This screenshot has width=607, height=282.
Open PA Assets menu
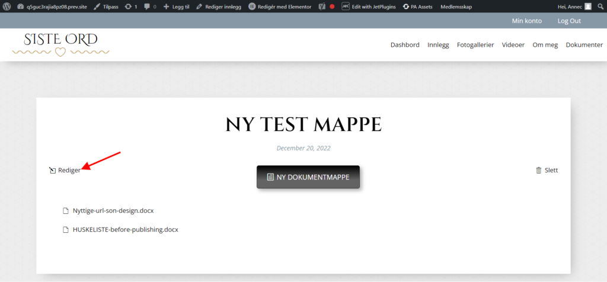pos(418,7)
